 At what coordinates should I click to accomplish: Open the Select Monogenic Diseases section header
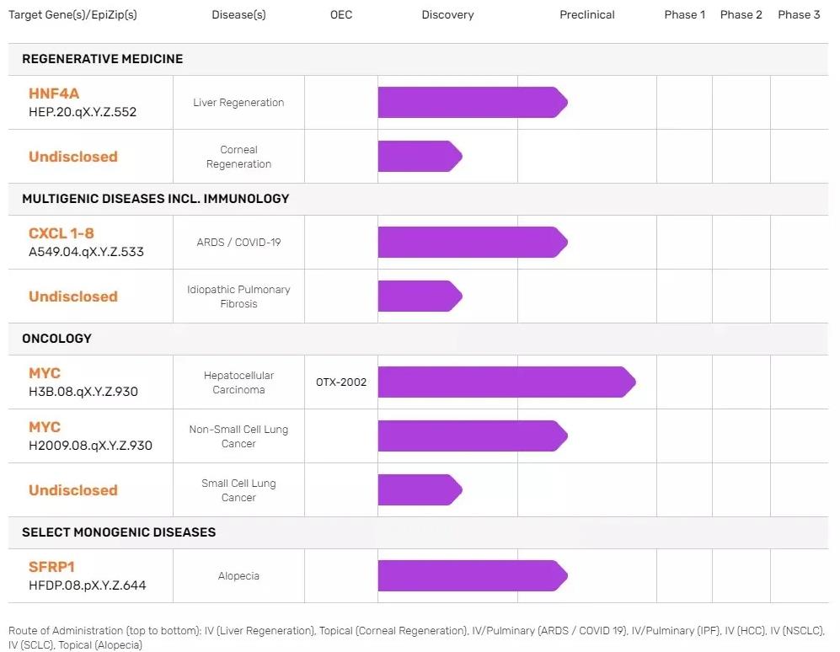(x=119, y=532)
